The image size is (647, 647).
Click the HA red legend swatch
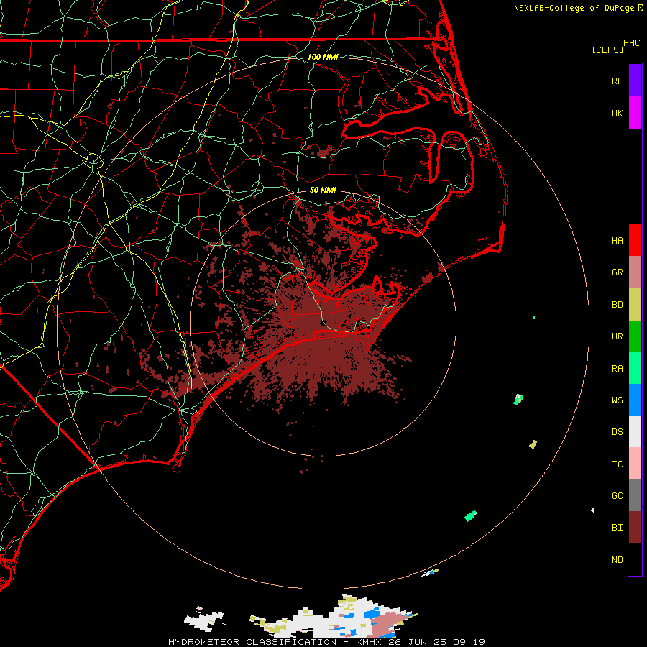635,240
